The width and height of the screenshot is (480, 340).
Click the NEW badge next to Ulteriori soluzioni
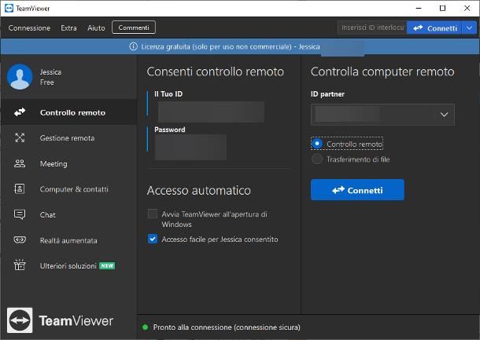click(107, 265)
